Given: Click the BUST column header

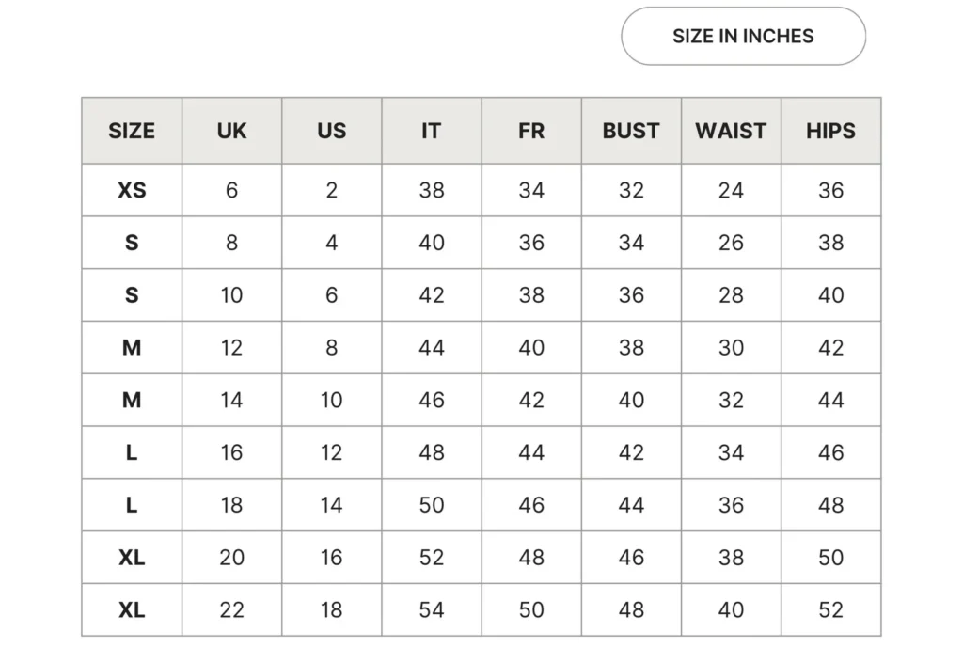Looking at the screenshot, I should [631, 131].
